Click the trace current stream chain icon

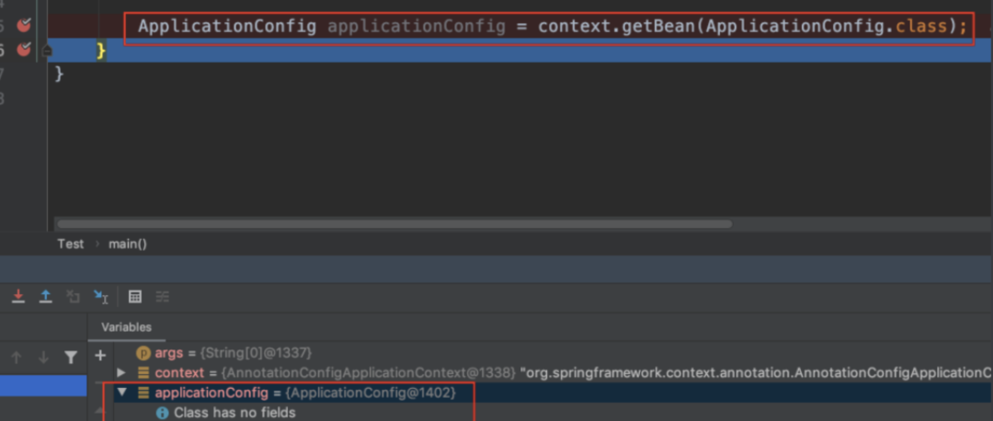tap(163, 296)
